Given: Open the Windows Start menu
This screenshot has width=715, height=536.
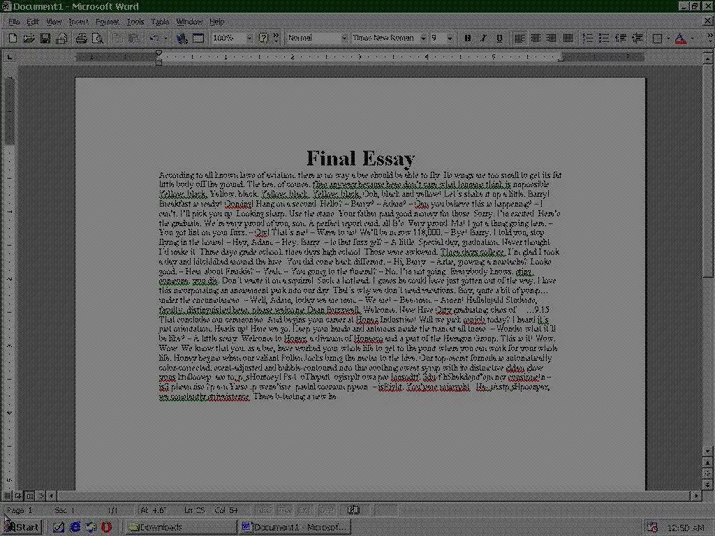Looking at the screenshot, I should click(22, 528).
